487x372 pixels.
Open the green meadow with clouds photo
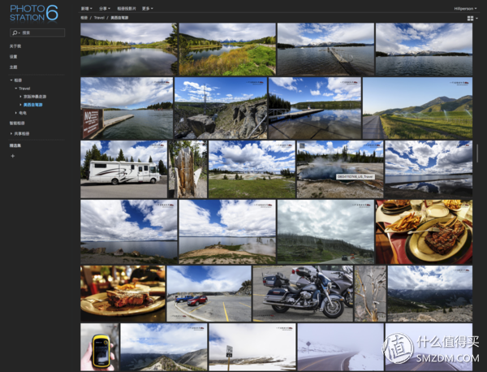pos(252,169)
